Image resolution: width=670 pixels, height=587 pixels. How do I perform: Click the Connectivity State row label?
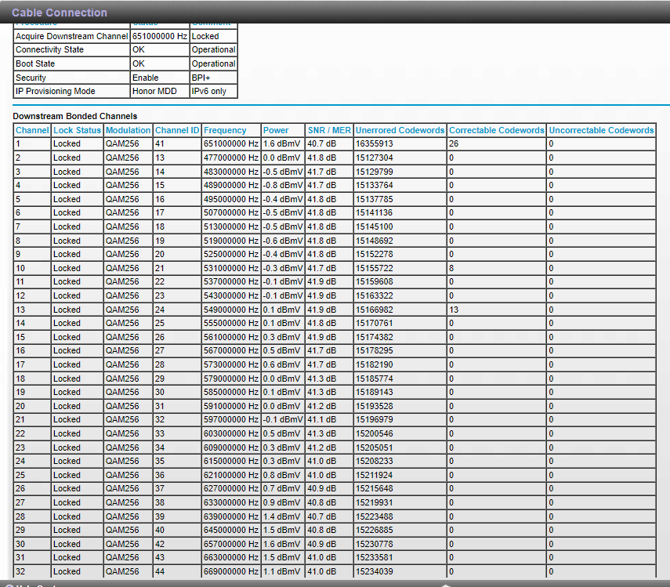[49, 50]
